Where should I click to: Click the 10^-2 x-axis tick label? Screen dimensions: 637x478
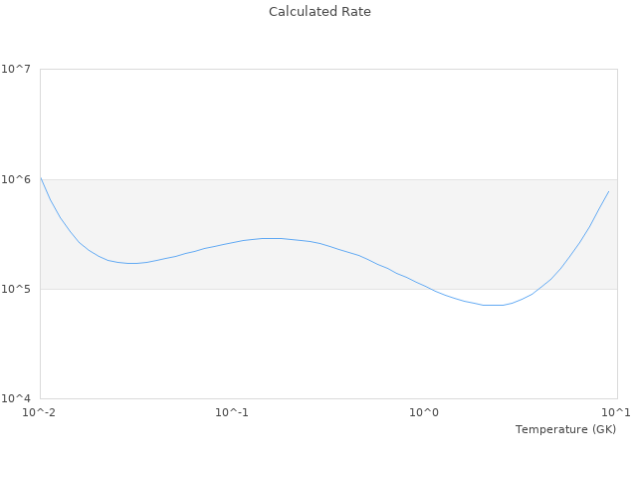coord(40,412)
